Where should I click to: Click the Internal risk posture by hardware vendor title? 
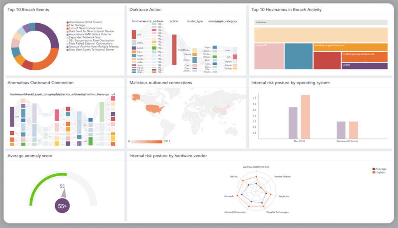168,156
